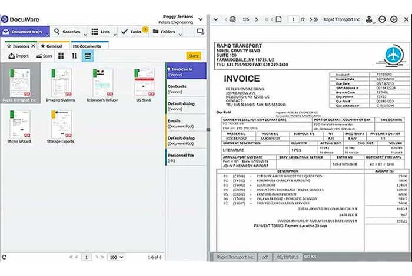The width and height of the screenshot is (412, 276).
Task: Choose Default dialog (Document Pool) option
Action: click(x=186, y=140)
